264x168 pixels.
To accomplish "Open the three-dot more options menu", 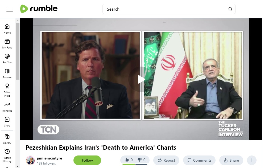I will (x=251, y=160).
